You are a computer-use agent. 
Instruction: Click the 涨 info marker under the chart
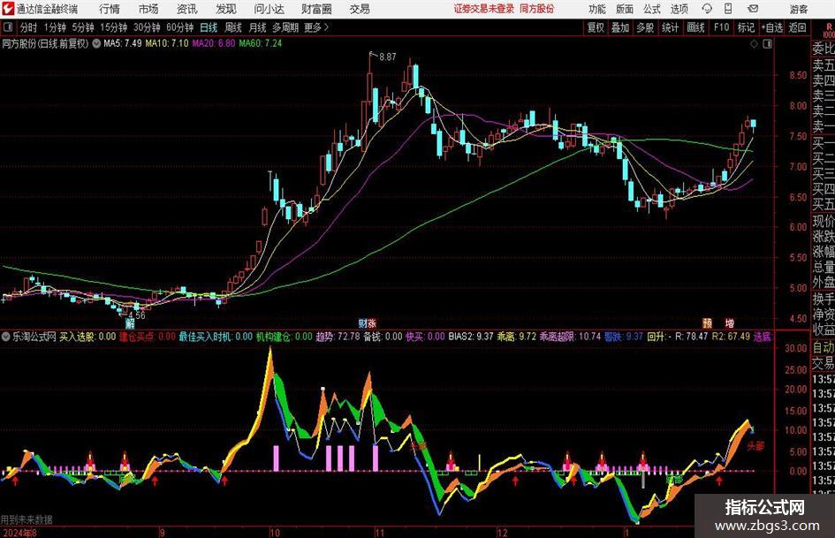pos(372,322)
